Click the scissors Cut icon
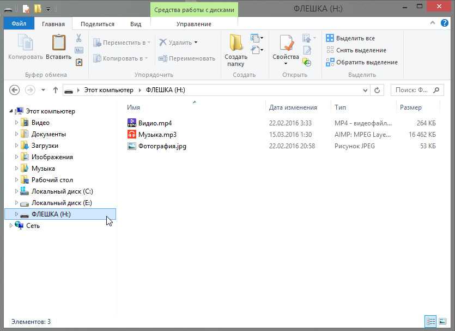Viewport: 455px width, 331px height. tap(78, 38)
